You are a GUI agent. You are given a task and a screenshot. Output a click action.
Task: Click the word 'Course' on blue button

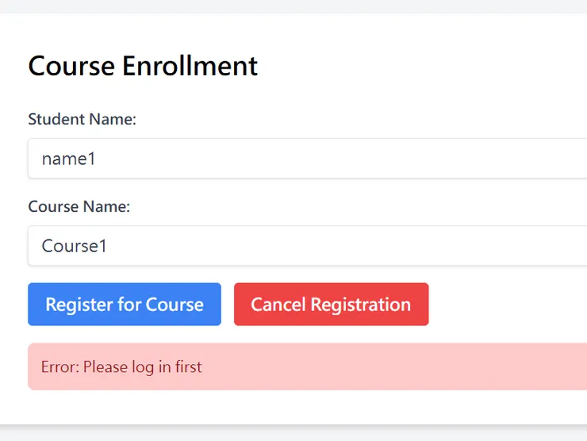pos(177,305)
